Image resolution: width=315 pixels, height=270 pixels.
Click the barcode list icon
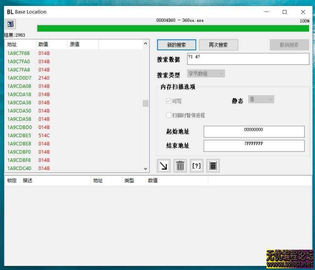(213, 166)
